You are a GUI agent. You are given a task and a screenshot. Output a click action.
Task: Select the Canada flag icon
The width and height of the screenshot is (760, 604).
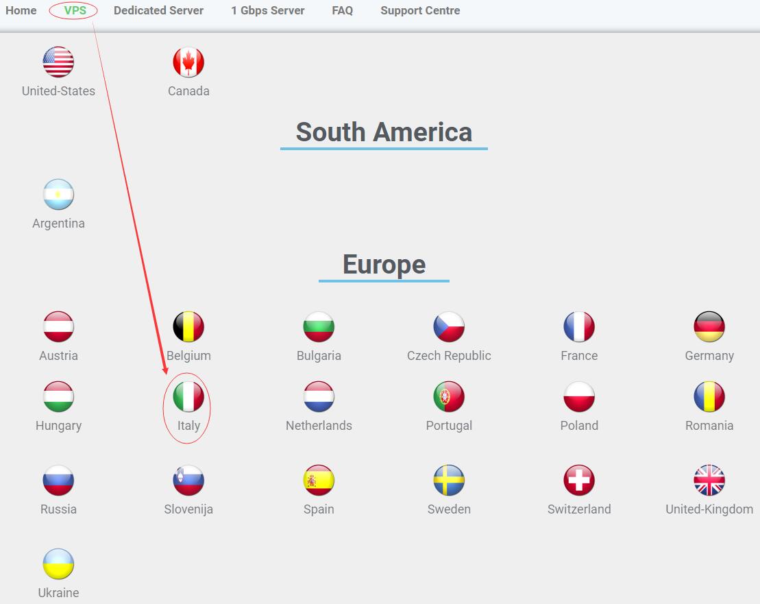click(188, 62)
